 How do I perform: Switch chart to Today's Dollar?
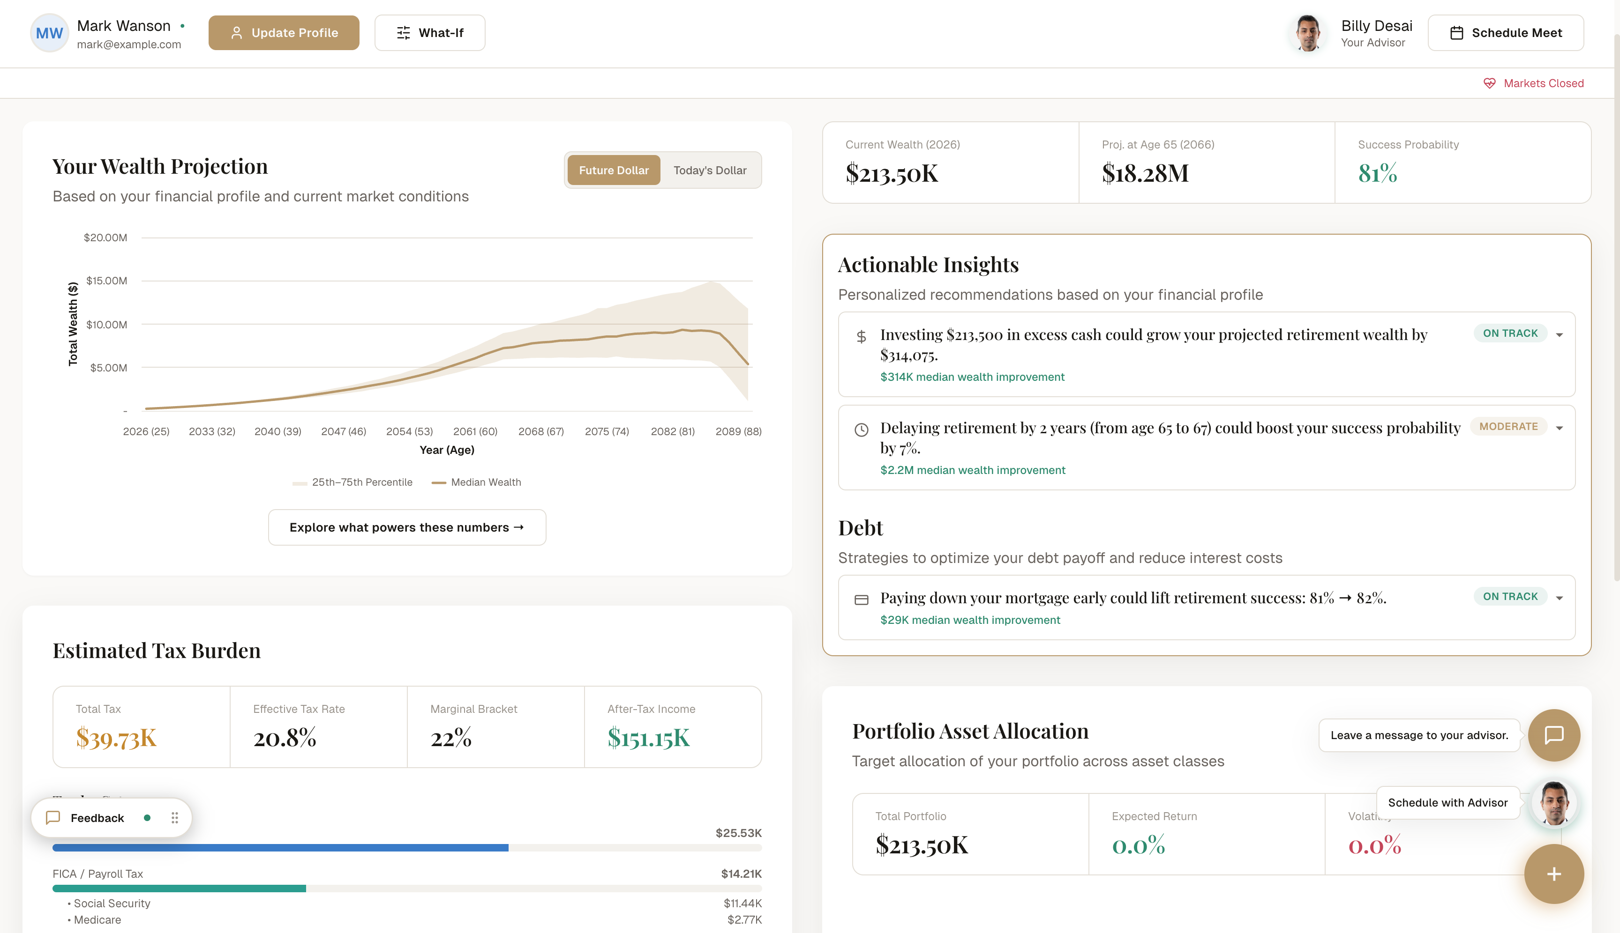point(709,170)
